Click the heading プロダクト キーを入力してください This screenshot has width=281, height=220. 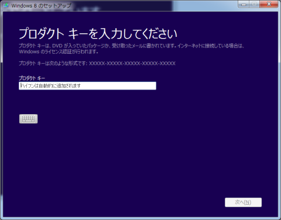tap(98, 33)
